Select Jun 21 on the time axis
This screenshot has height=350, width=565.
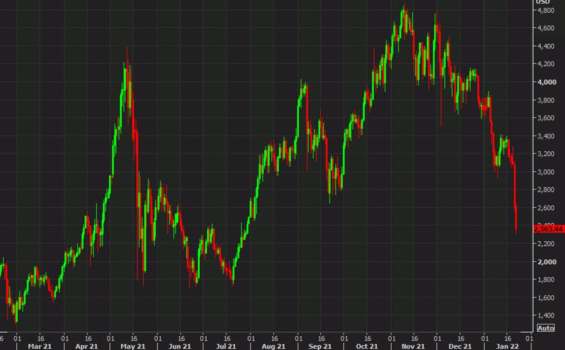[x=180, y=344]
